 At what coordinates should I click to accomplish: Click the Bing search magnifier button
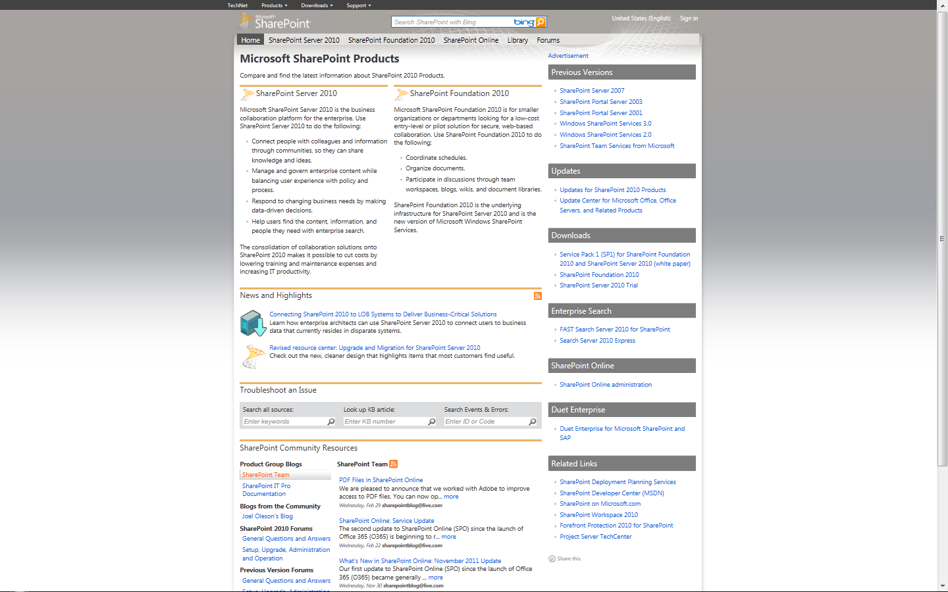tap(540, 22)
